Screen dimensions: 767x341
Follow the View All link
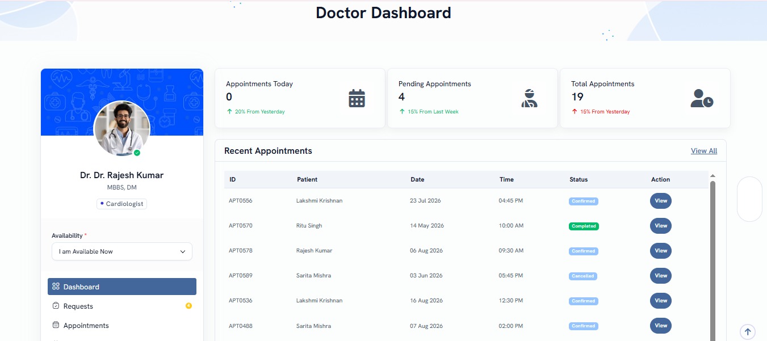(704, 151)
